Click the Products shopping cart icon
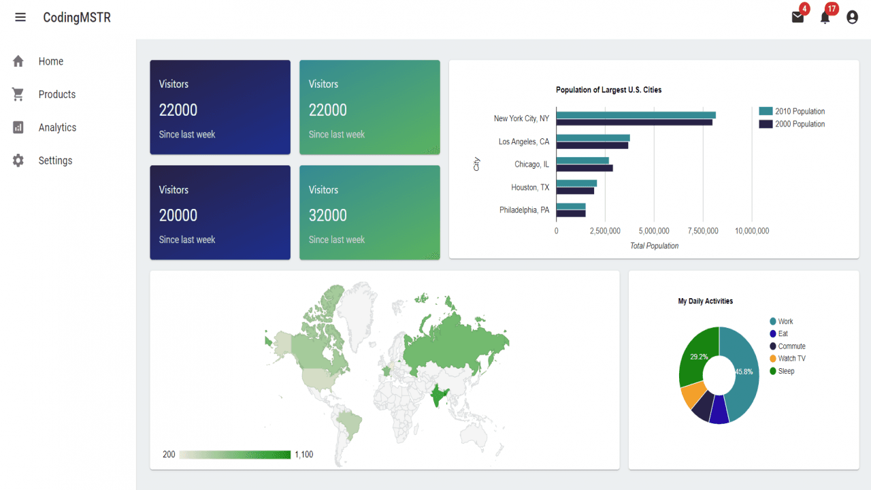The width and height of the screenshot is (871, 490). [x=18, y=95]
